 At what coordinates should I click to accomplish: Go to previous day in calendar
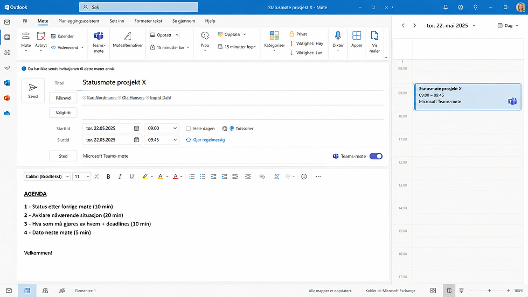pyautogui.click(x=403, y=26)
